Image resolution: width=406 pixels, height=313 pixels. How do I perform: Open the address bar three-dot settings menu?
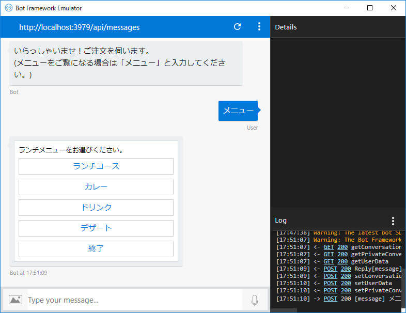(x=259, y=27)
